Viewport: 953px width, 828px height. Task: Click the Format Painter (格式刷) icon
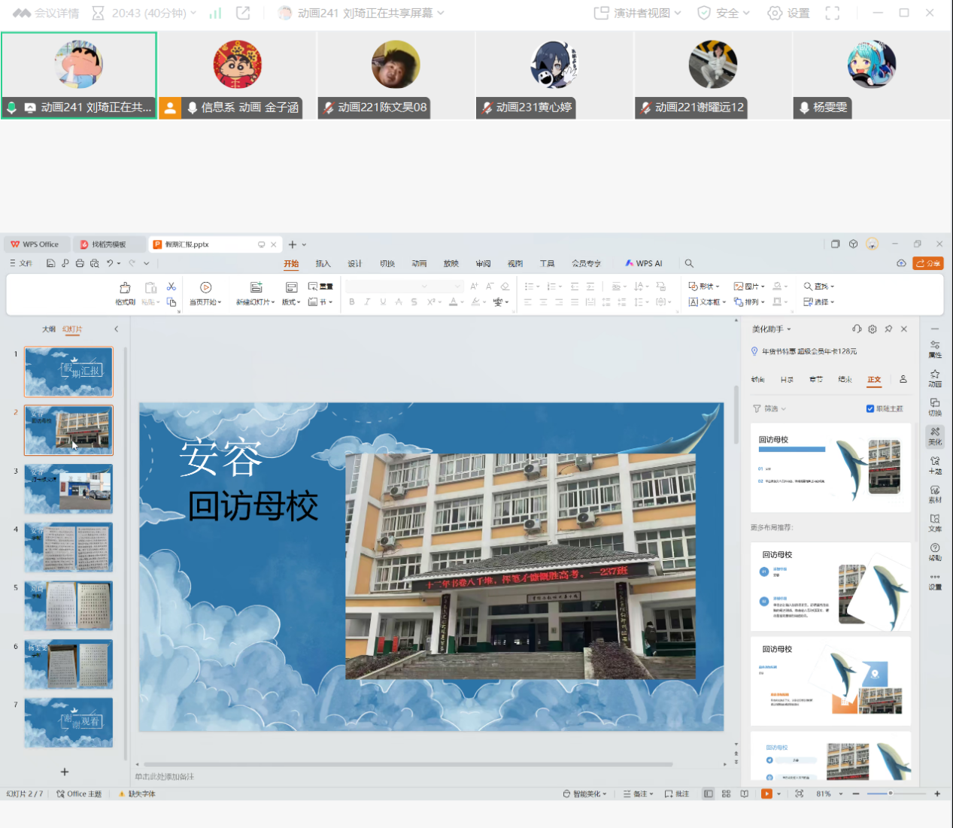click(x=125, y=288)
